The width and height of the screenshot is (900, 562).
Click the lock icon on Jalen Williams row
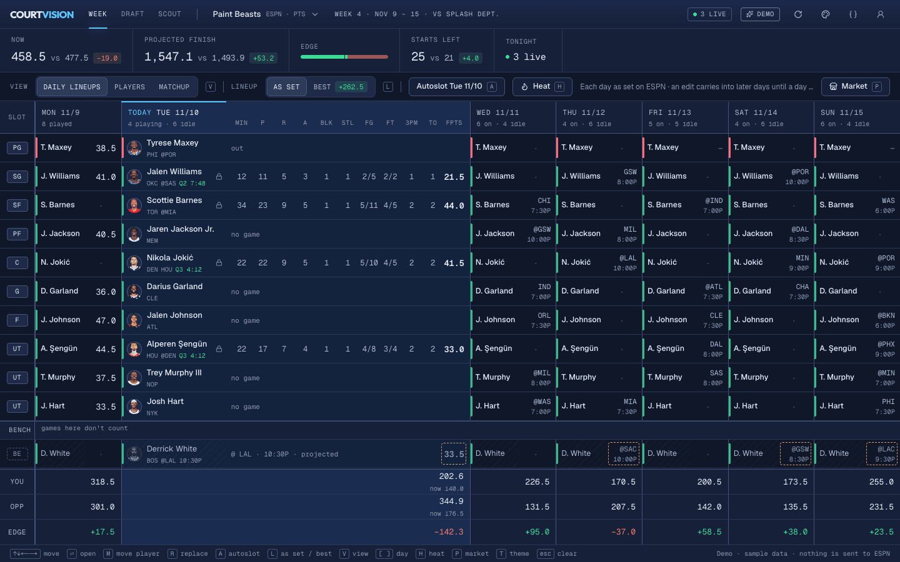pos(219,177)
